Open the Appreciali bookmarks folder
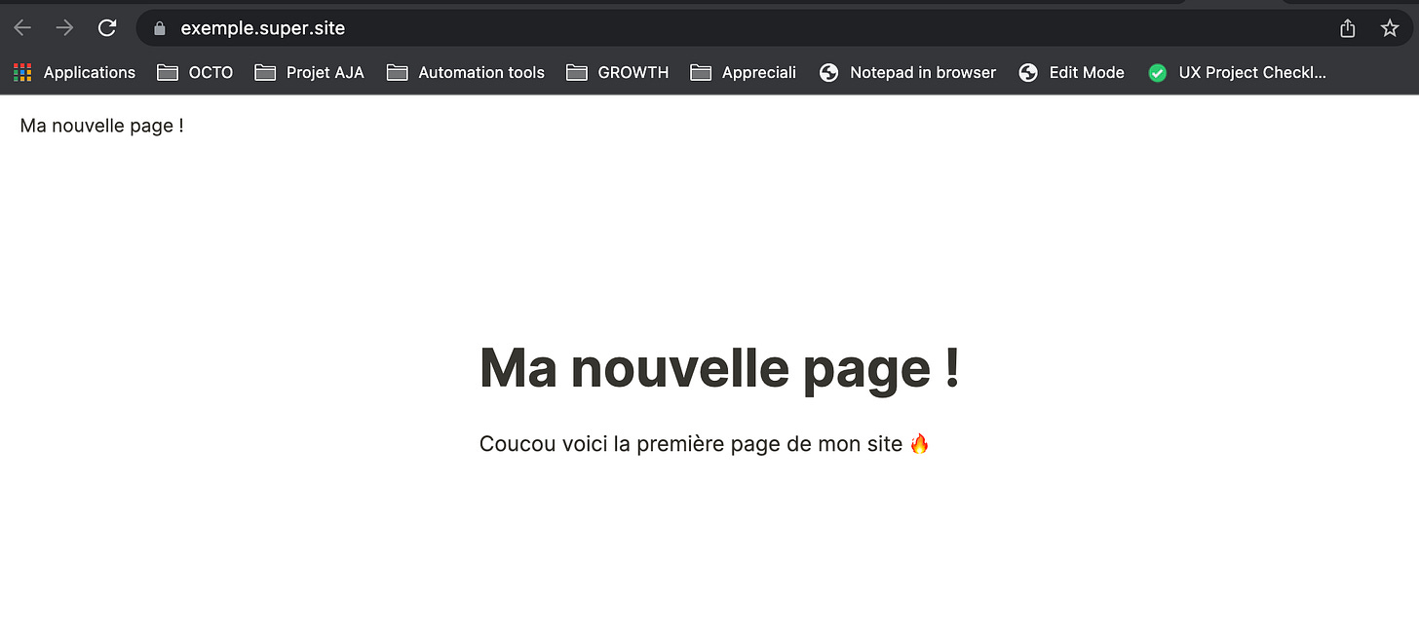 [743, 72]
